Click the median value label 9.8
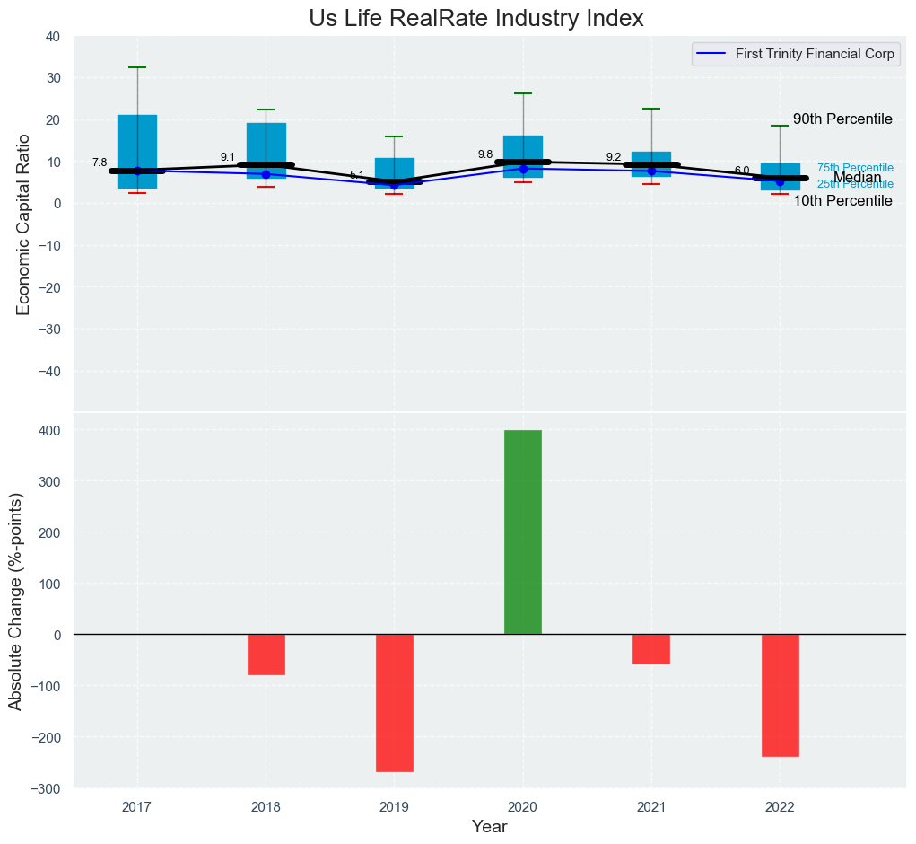Image resolution: width=916 pixels, height=844 pixels. tap(485, 154)
